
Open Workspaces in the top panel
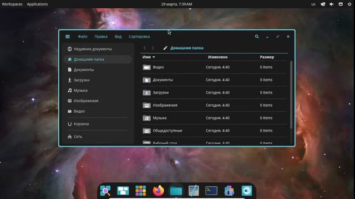pyautogui.click(x=12, y=4)
